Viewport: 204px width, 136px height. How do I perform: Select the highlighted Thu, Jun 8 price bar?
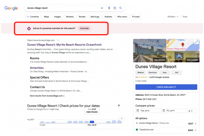92,122
